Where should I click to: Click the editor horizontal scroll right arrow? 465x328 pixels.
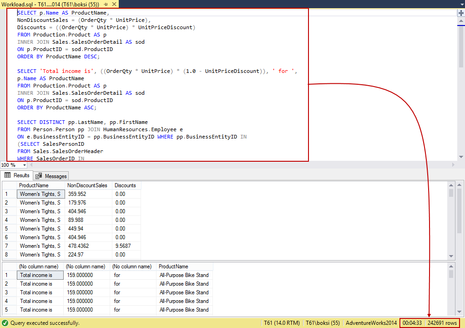click(x=453, y=165)
